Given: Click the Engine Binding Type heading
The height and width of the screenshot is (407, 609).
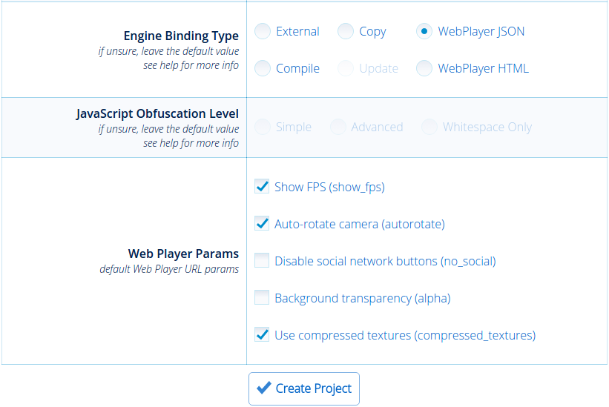Looking at the screenshot, I should click(x=181, y=36).
